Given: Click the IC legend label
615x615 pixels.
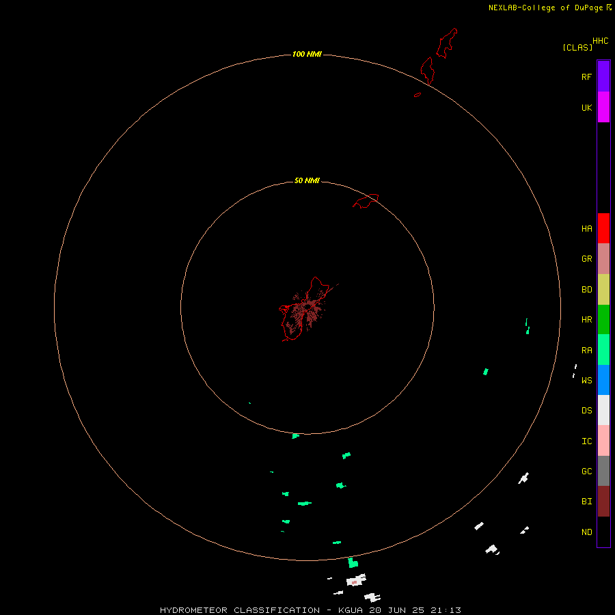Looking at the screenshot, I should (586, 441).
